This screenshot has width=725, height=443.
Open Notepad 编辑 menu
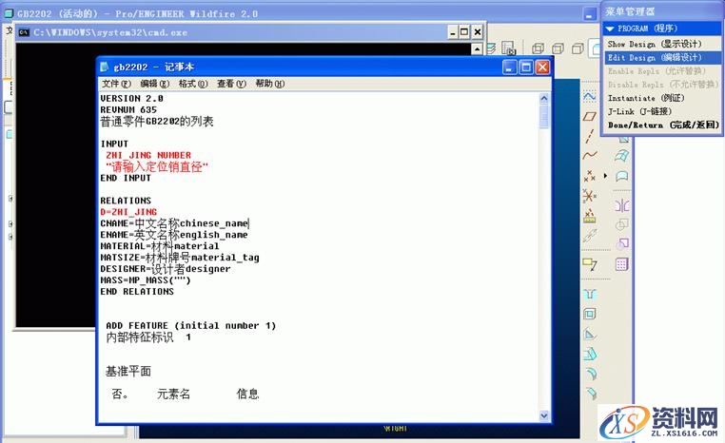point(155,84)
